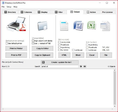Click the app icon in title bar

point(3,3)
